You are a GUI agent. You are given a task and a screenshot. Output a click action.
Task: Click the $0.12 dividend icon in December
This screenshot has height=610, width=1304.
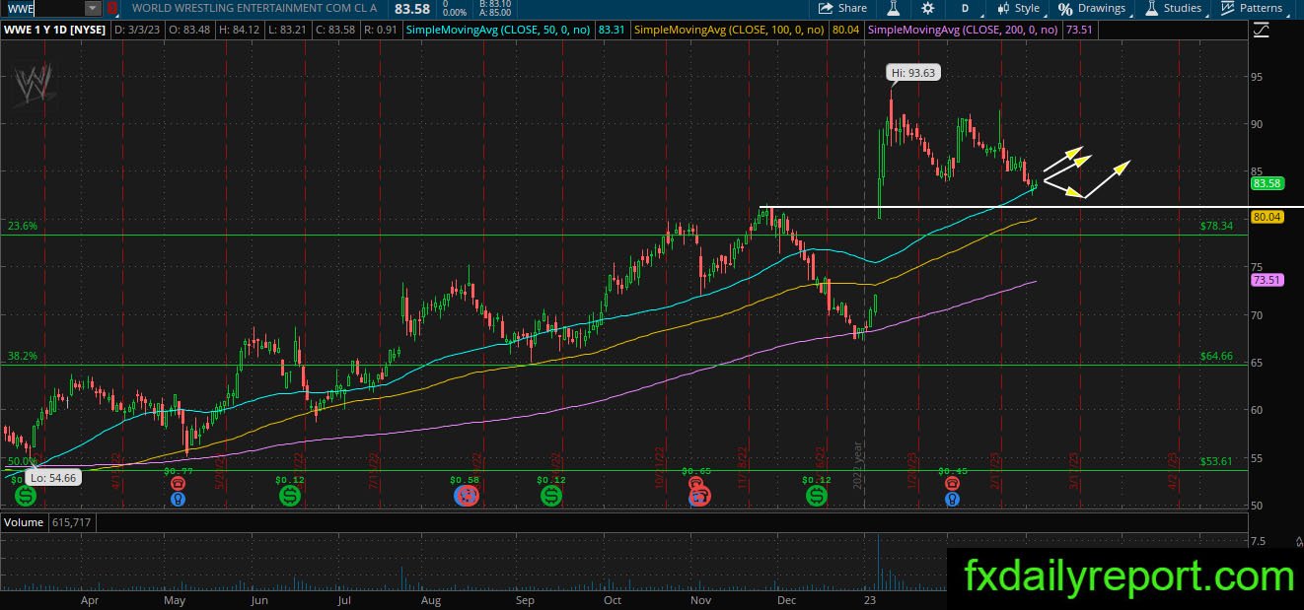[x=817, y=496]
